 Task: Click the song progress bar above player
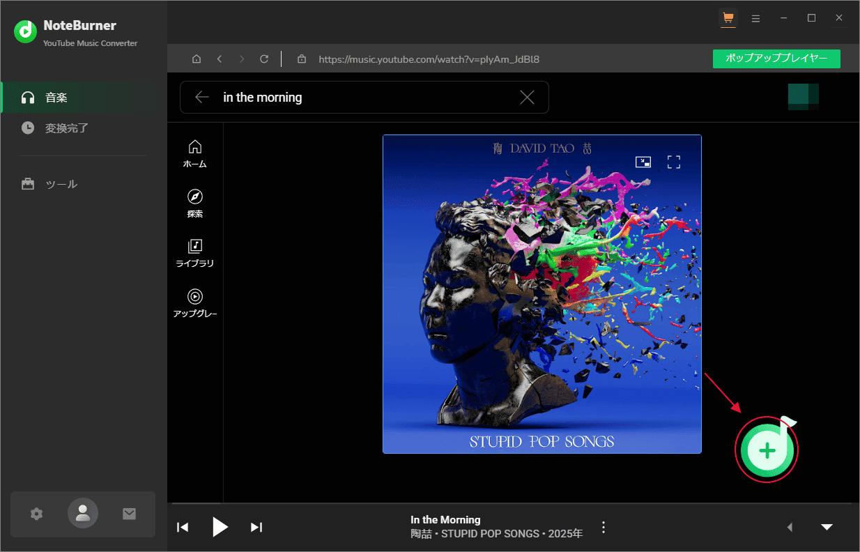[514, 503]
